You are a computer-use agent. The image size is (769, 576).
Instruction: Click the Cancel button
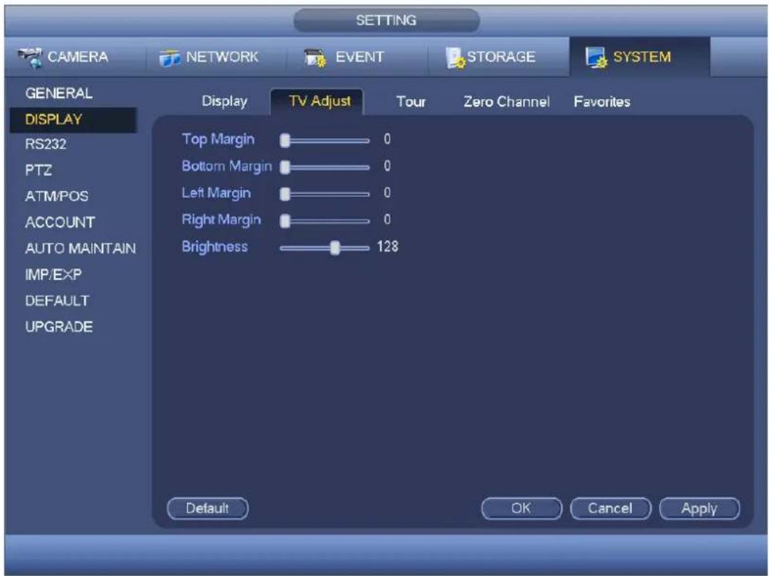click(610, 509)
